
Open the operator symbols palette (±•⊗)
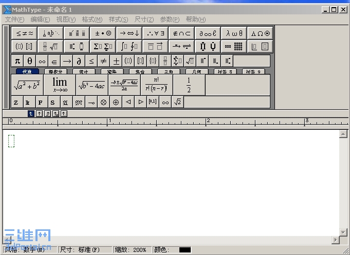coord(103,33)
